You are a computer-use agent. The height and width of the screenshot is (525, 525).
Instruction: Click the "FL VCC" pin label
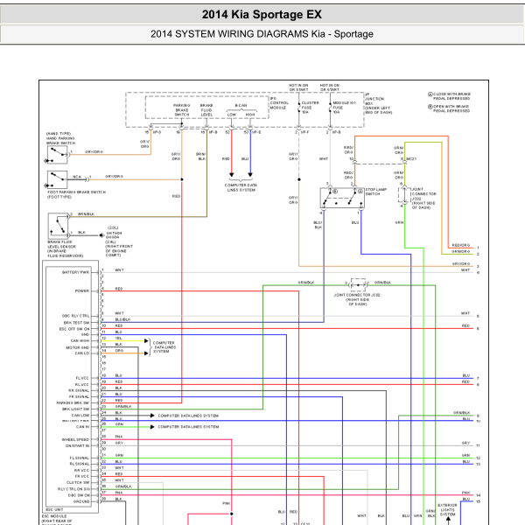pyautogui.click(x=82, y=378)
